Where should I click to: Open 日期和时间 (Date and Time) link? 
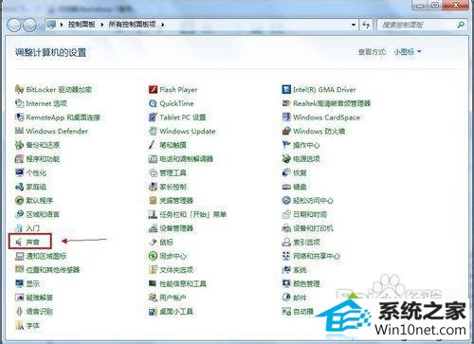[310, 214]
